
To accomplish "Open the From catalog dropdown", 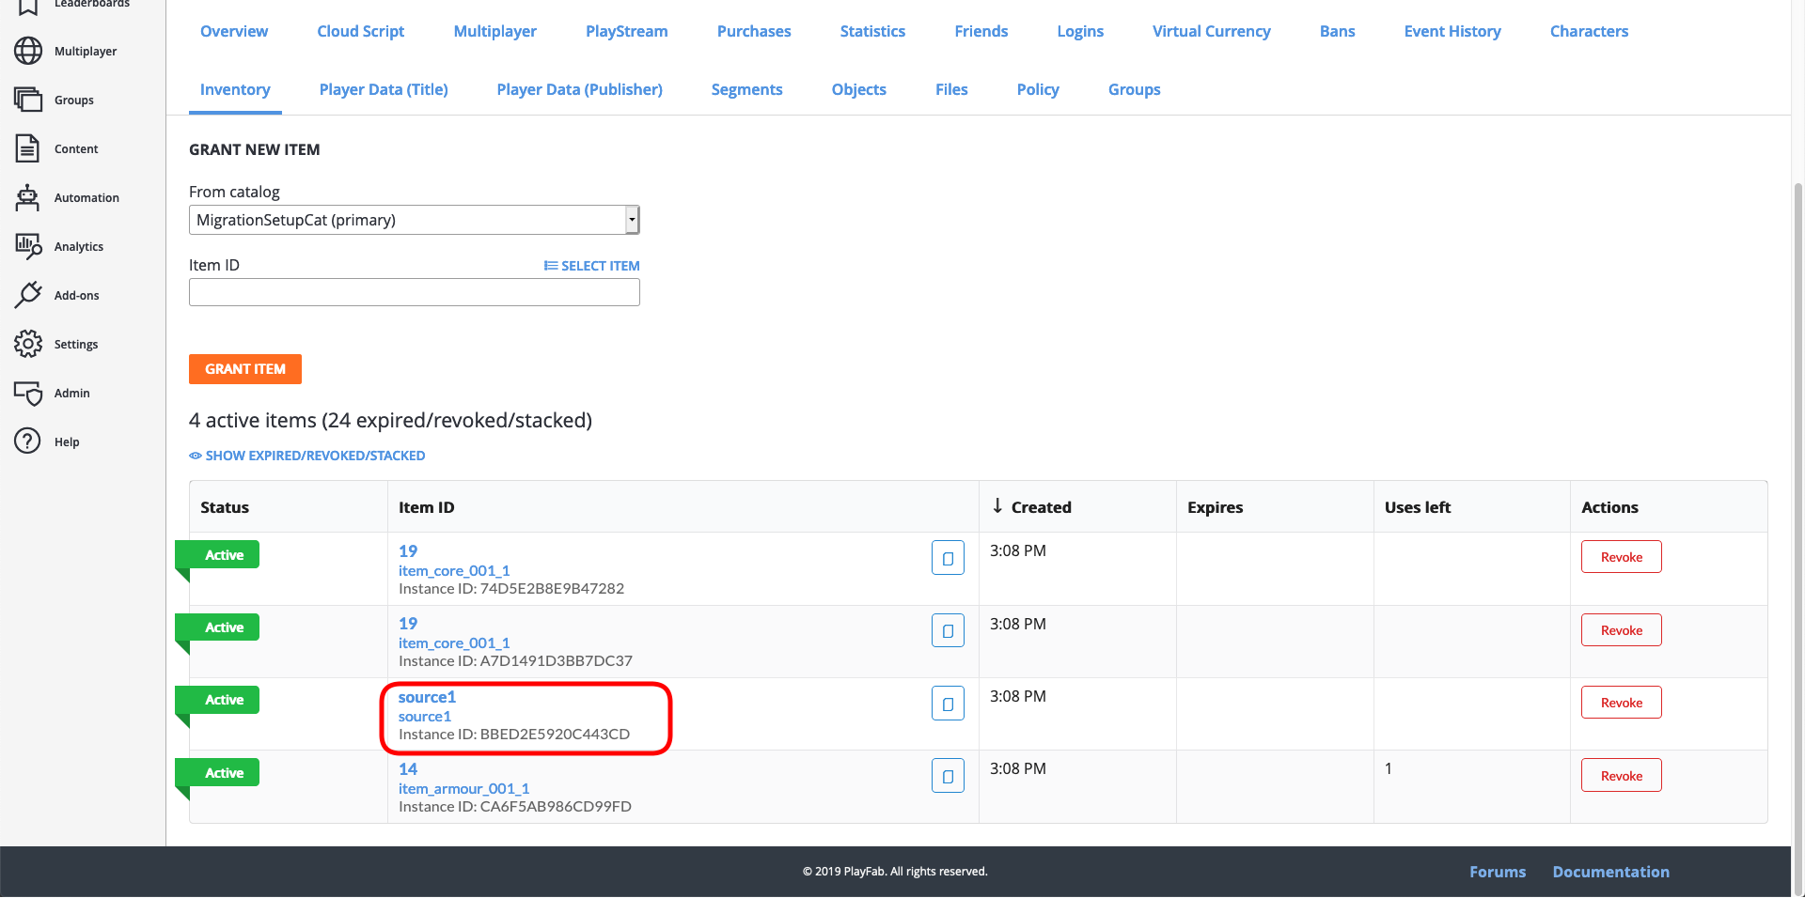I will click(x=415, y=220).
